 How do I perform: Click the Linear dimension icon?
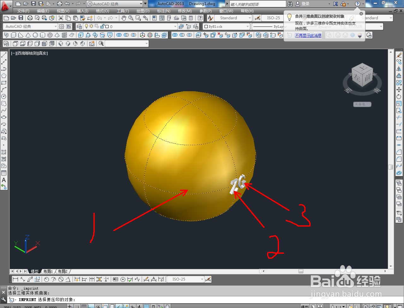point(15,279)
